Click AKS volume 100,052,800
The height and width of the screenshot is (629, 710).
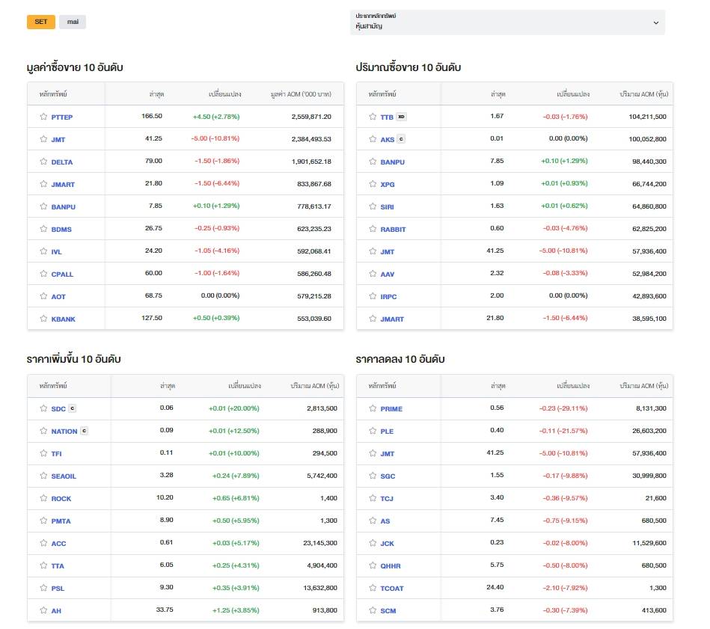click(647, 139)
